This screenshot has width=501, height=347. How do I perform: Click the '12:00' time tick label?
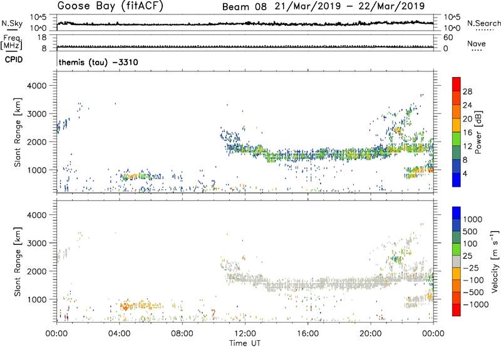[x=245, y=334]
